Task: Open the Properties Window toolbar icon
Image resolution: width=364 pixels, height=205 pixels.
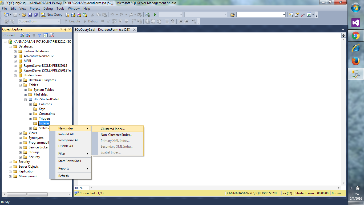Action: (297, 15)
